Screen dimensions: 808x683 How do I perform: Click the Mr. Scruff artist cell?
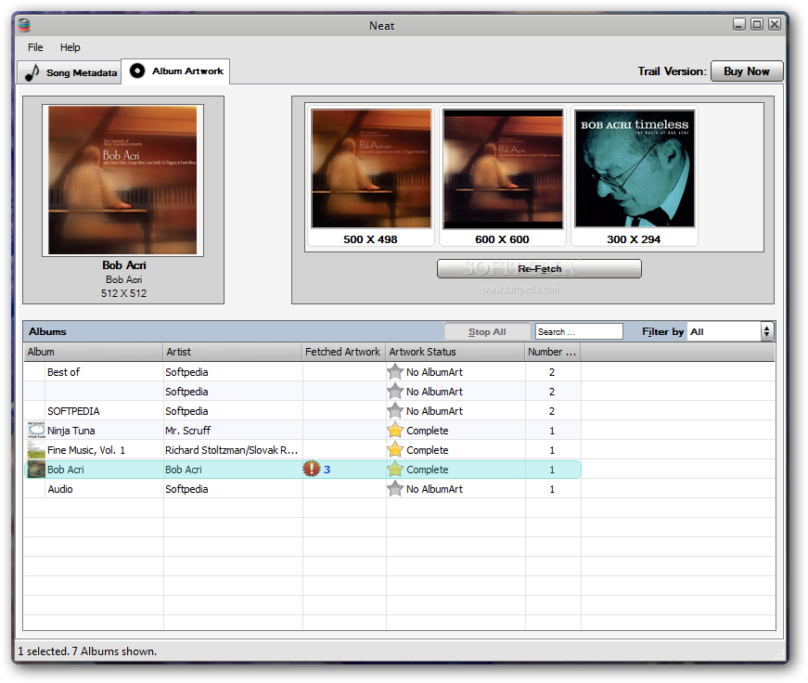tap(233, 431)
